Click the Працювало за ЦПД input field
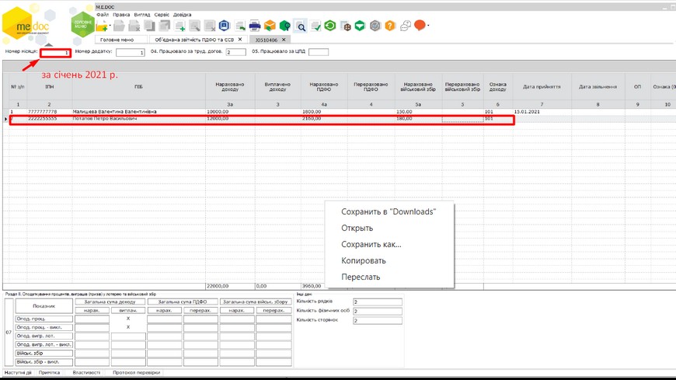This screenshot has width=676, height=380. coord(319,53)
